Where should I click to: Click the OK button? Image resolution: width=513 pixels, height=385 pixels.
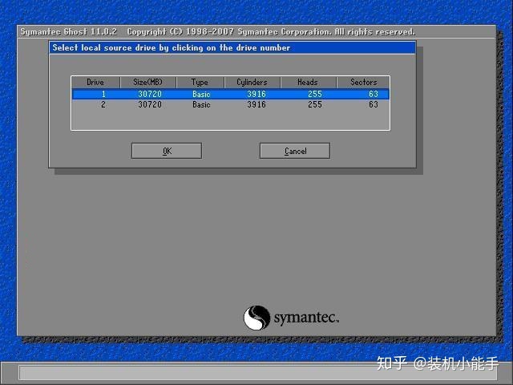(167, 151)
